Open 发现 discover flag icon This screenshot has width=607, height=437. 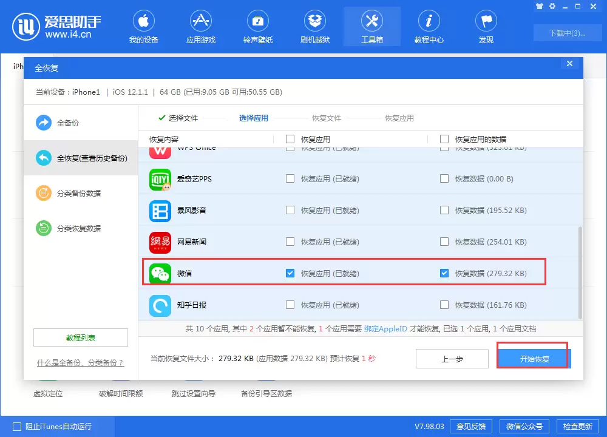[486, 27]
